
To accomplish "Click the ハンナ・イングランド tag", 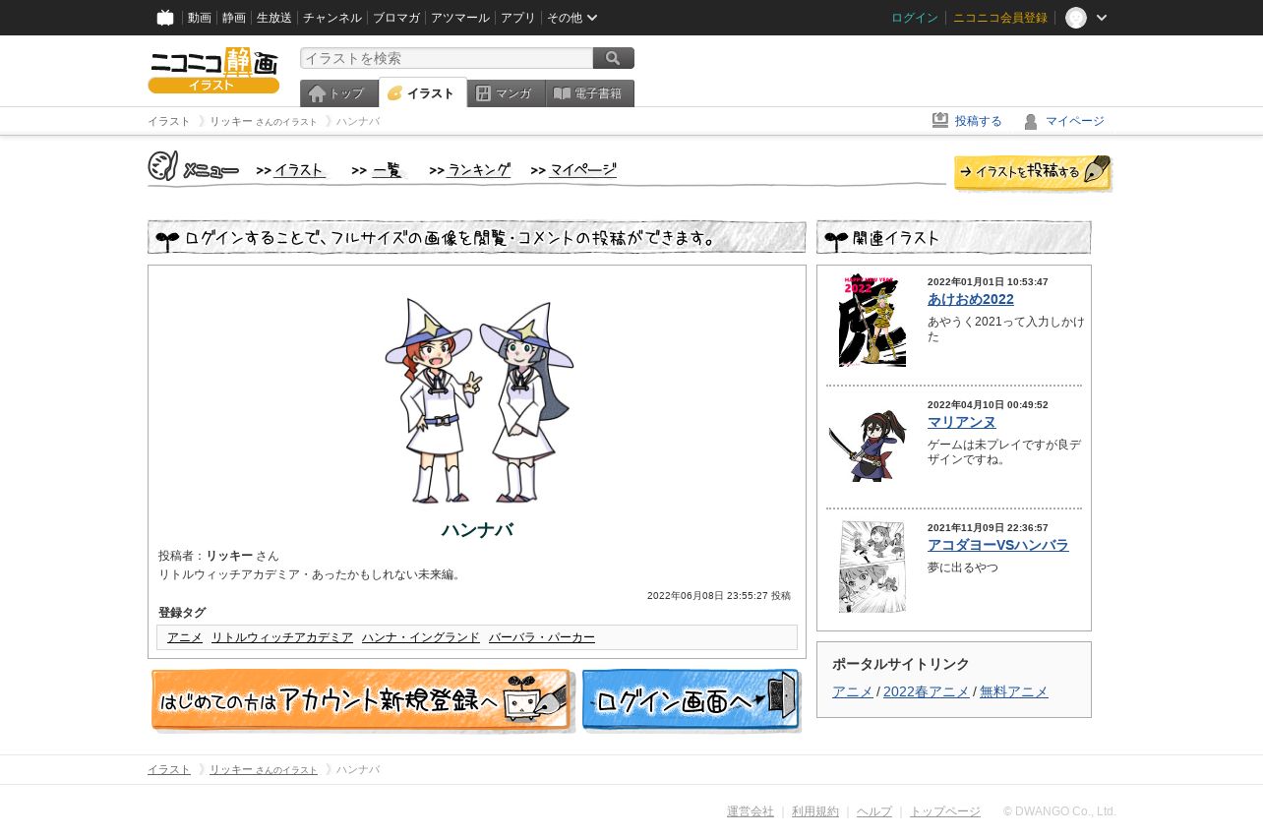I will 421,637.
